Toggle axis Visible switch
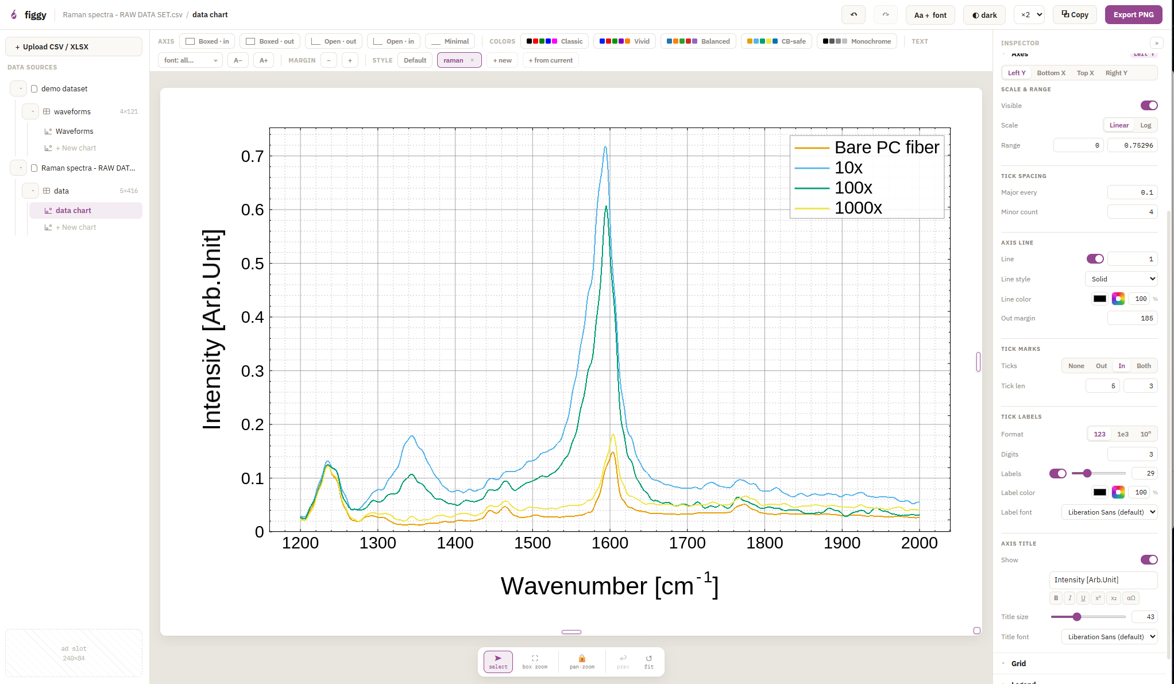The height and width of the screenshot is (684, 1174). tap(1149, 106)
